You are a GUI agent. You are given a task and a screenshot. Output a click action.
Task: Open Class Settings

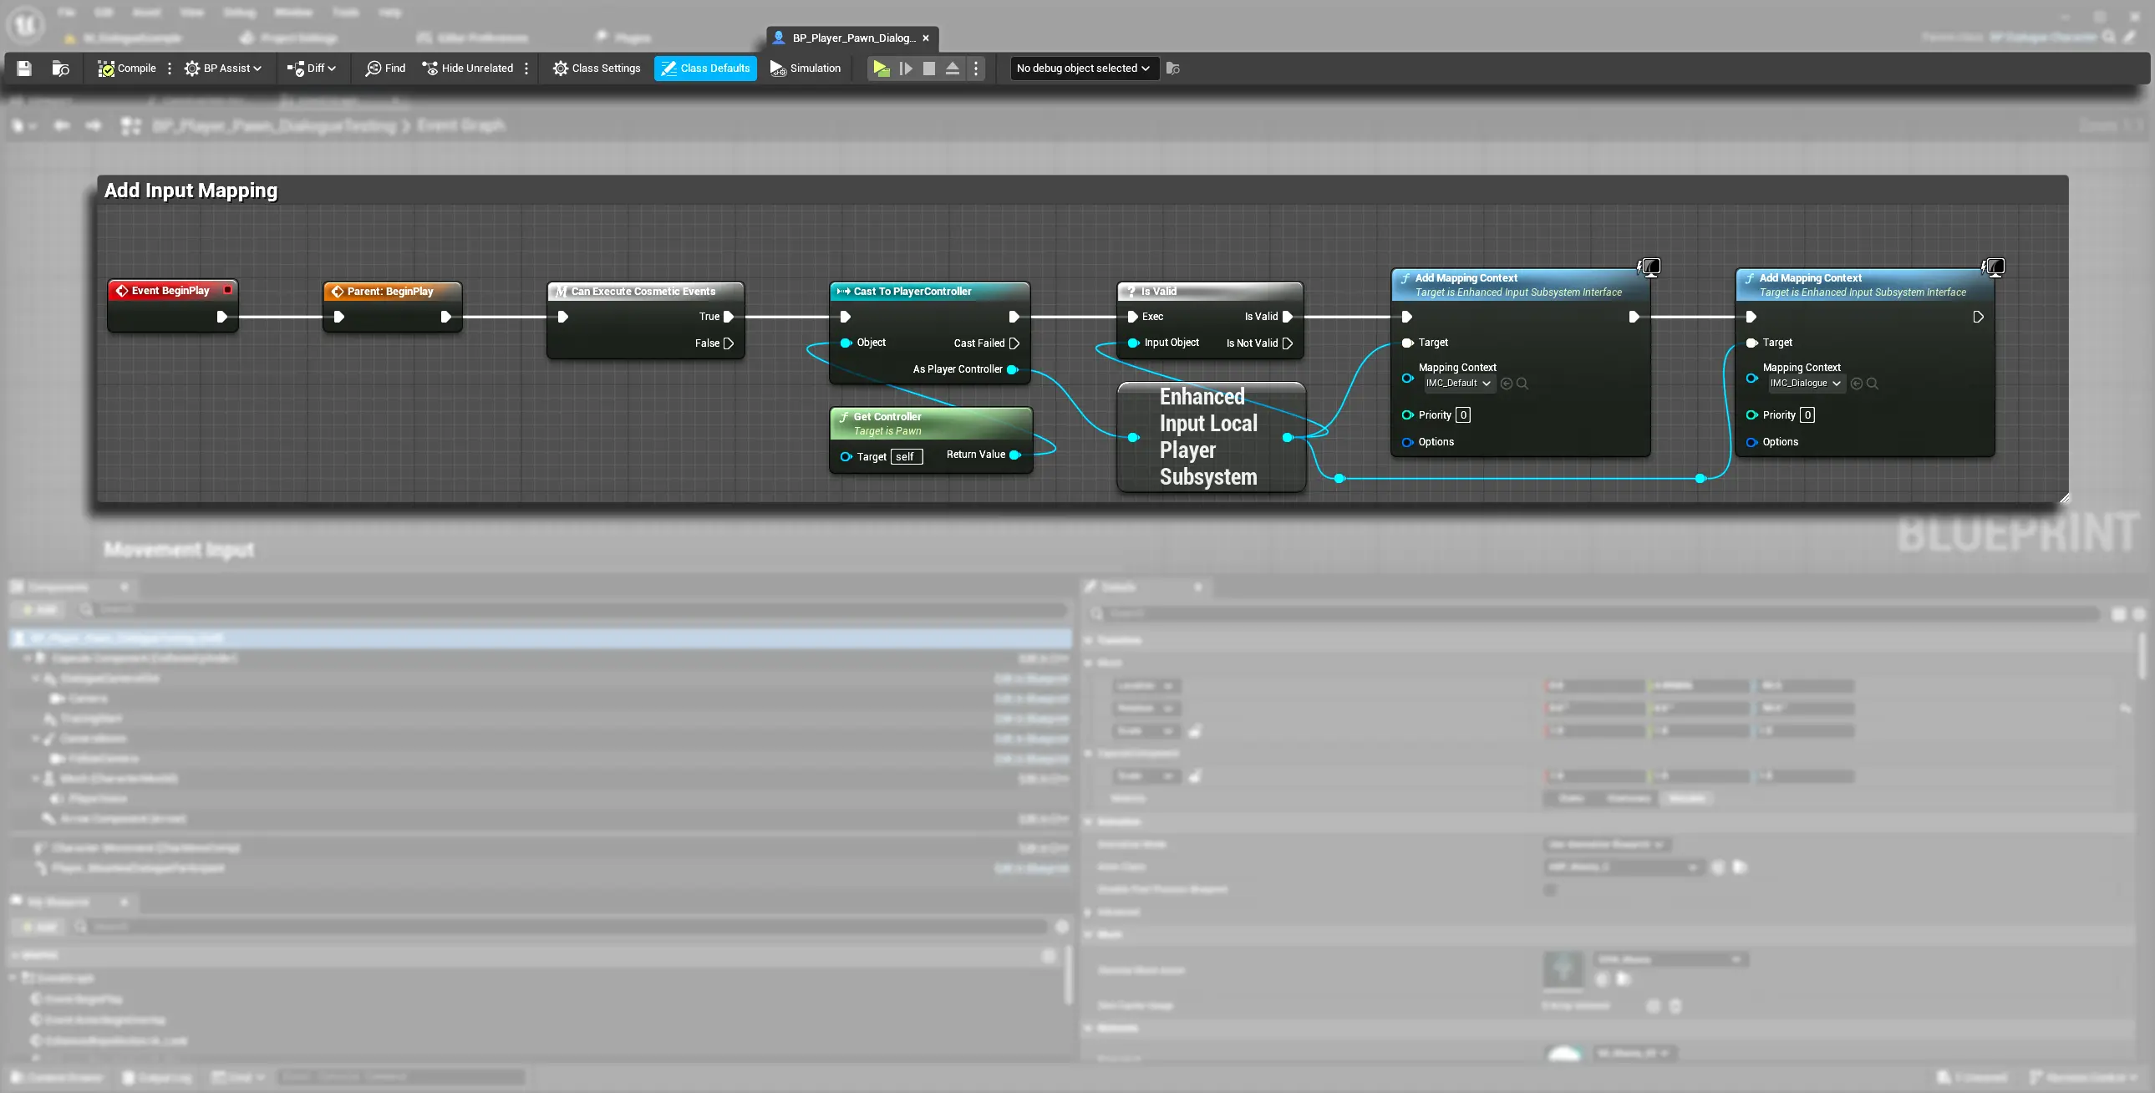[x=597, y=69]
